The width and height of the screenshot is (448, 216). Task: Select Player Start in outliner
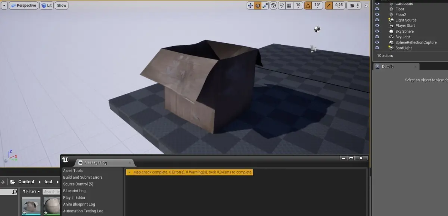pyautogui.click(x=405, y=26)
